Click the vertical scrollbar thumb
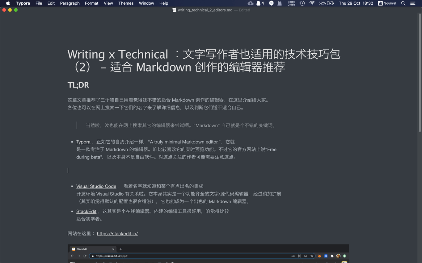422x263 pixels. click(x=420, y=72)
